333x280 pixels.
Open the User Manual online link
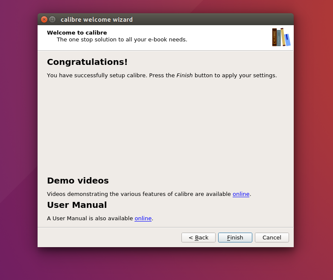[x=143, y=218]
